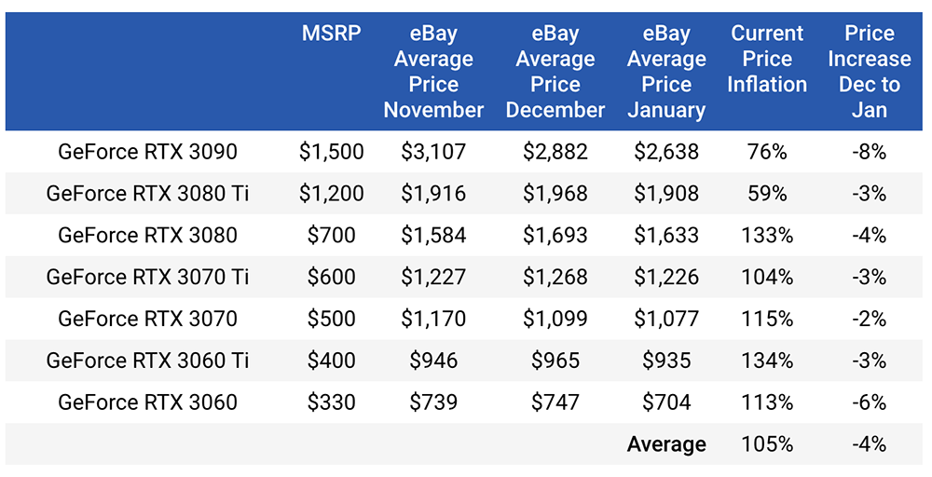Screen dimensions: 932x477
Task: Select the $3,107 November price cell
Action: (x=433, y=152)
